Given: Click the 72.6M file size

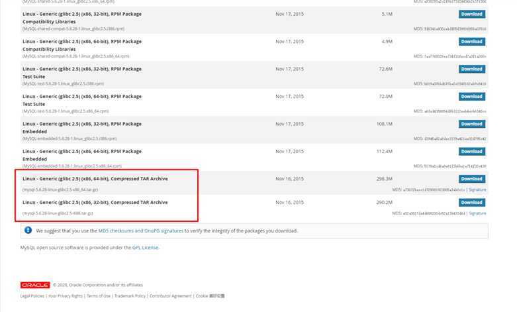Looking at the screenshot, I should (x=385, y=69).
